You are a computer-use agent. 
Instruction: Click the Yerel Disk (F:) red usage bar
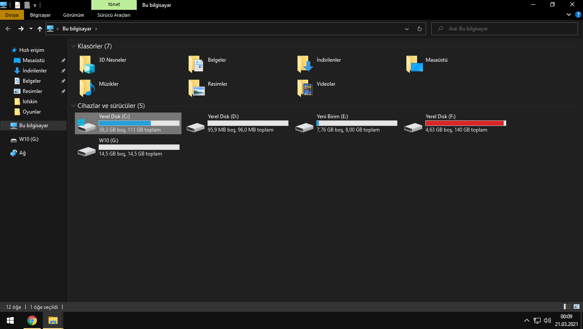[464, 123]
